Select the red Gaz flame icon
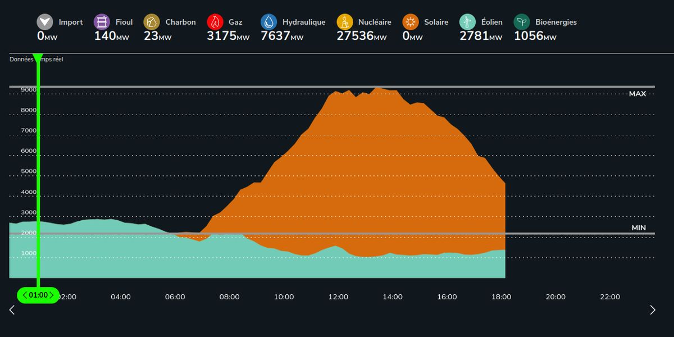 click(x=215, y=22)
